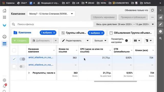
Task: Click the refresh data icon
Action: (x=152, y=10)
